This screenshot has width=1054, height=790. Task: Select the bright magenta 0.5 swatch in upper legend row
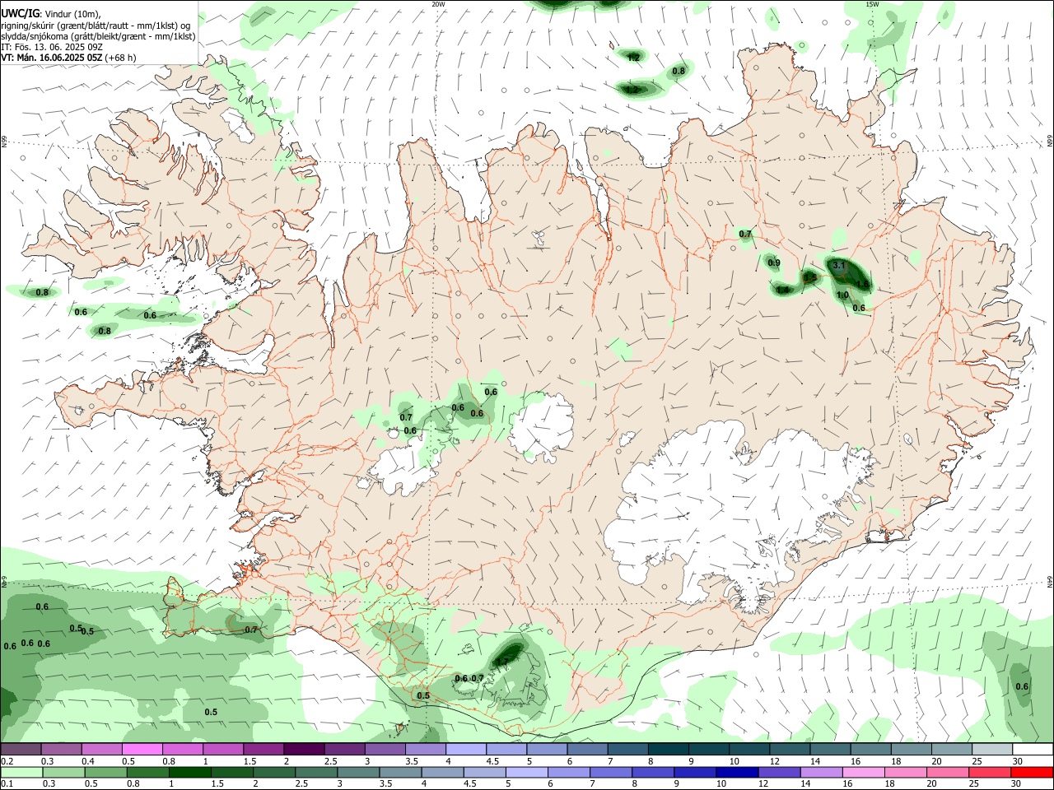tap(142, 750)
